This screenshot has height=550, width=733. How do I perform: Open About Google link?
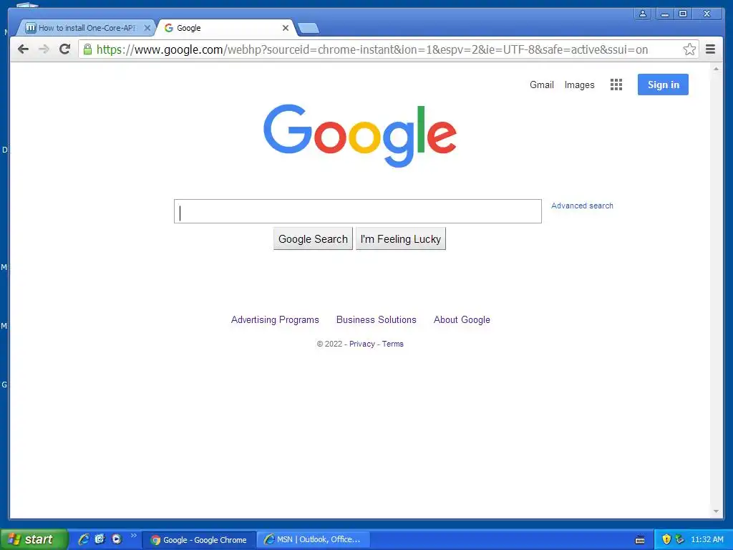point(462,320)
